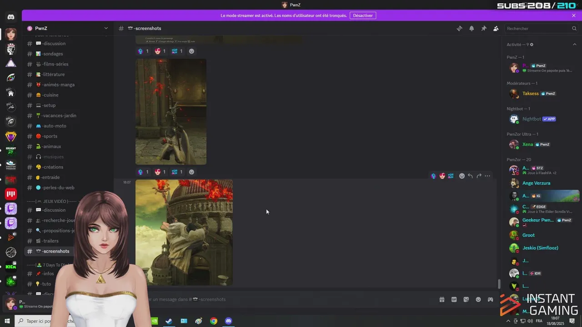Open the -sports channel
582x327 pixels.
[x=67, y=136]
